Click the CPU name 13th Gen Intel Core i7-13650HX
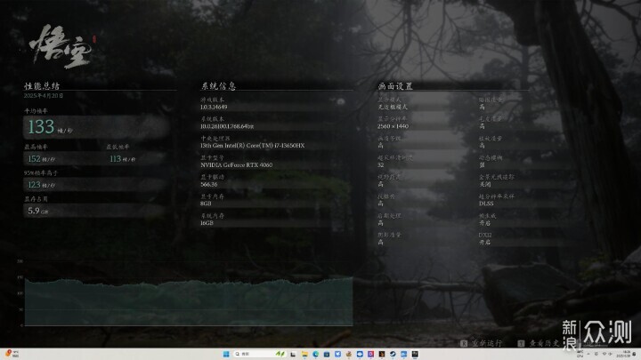This screenshot has height=360, width=641. (252, 145)
